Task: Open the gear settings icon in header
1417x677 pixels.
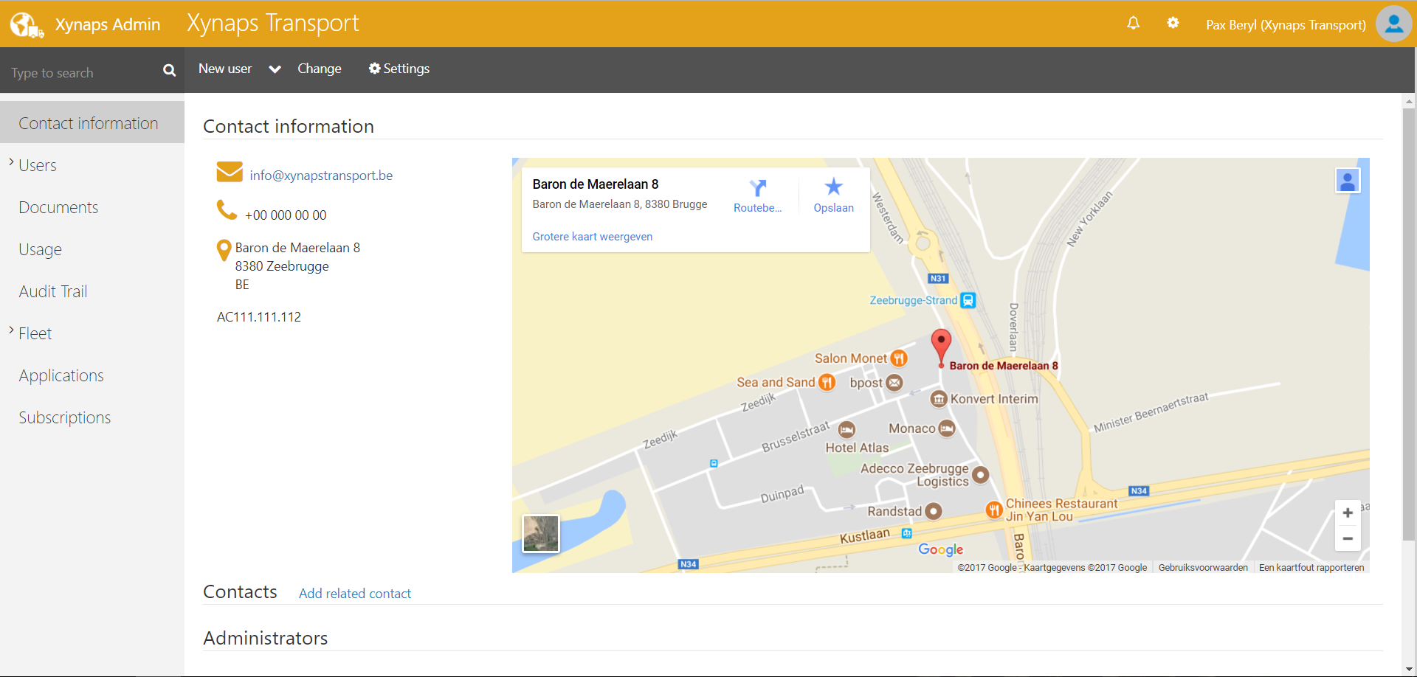Action: pyautogui.click(x=1173, y=24)
